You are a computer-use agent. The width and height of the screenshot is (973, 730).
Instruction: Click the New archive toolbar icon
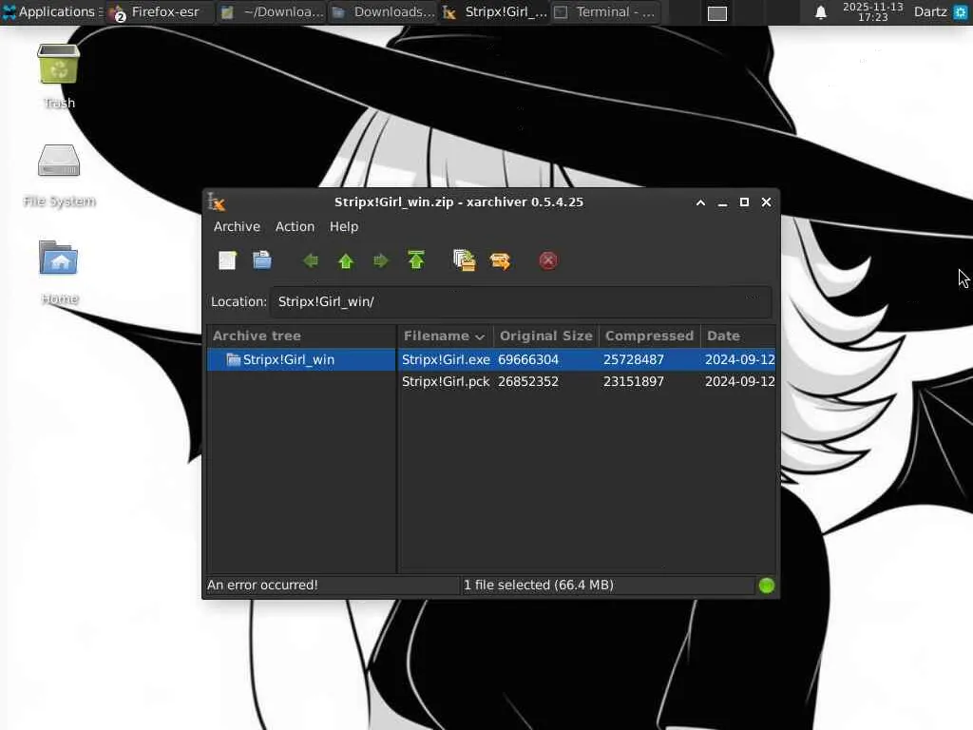227,260
